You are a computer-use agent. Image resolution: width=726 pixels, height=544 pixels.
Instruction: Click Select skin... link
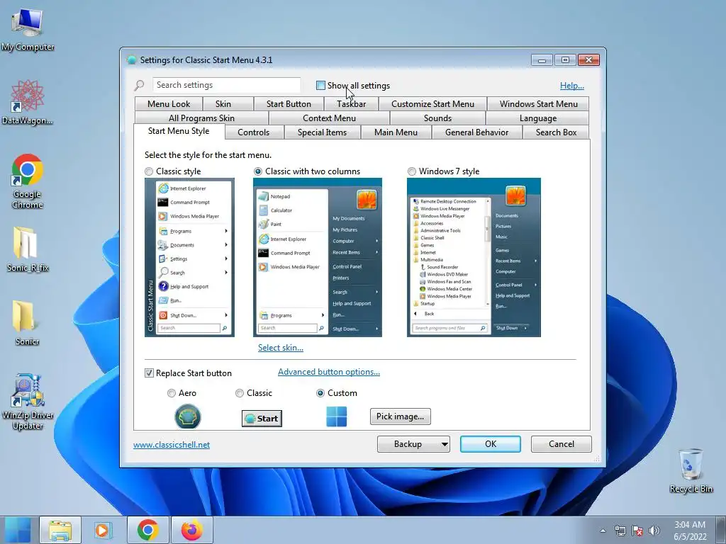(281, 347)
